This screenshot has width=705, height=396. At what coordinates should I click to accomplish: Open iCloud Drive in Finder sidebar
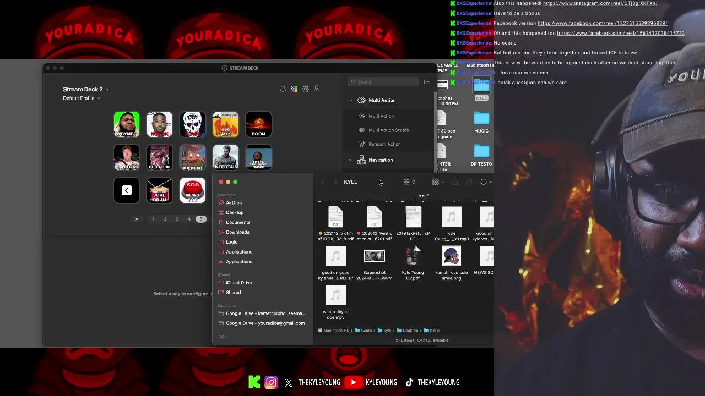point(238,283)
